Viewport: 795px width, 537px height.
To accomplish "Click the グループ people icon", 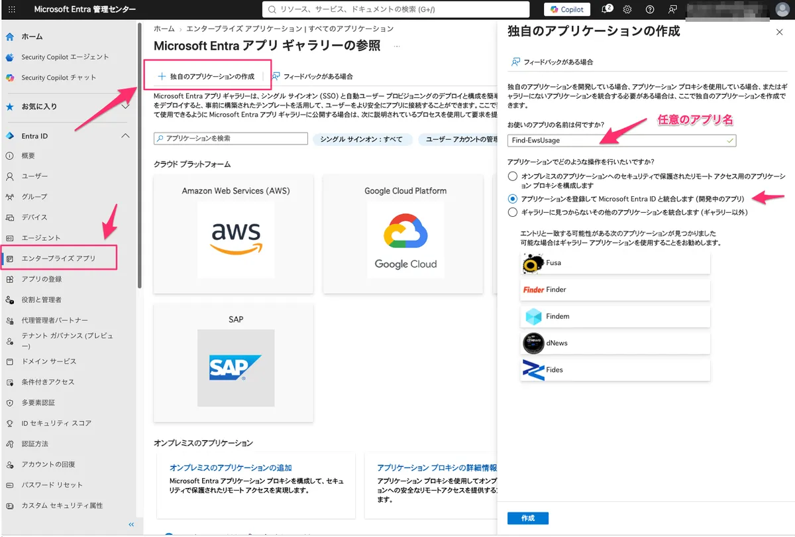I will point(9,197).
